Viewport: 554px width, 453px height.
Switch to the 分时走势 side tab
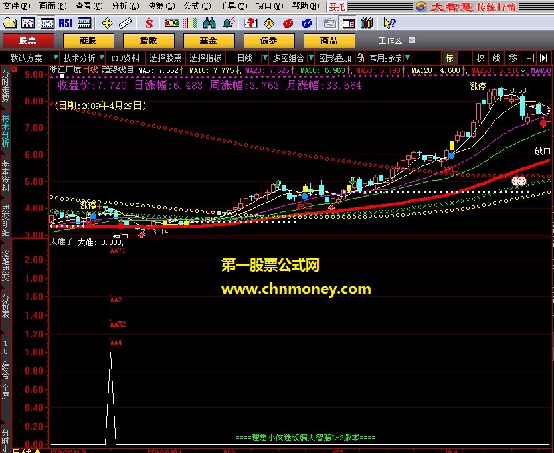[x=5, y=86]
